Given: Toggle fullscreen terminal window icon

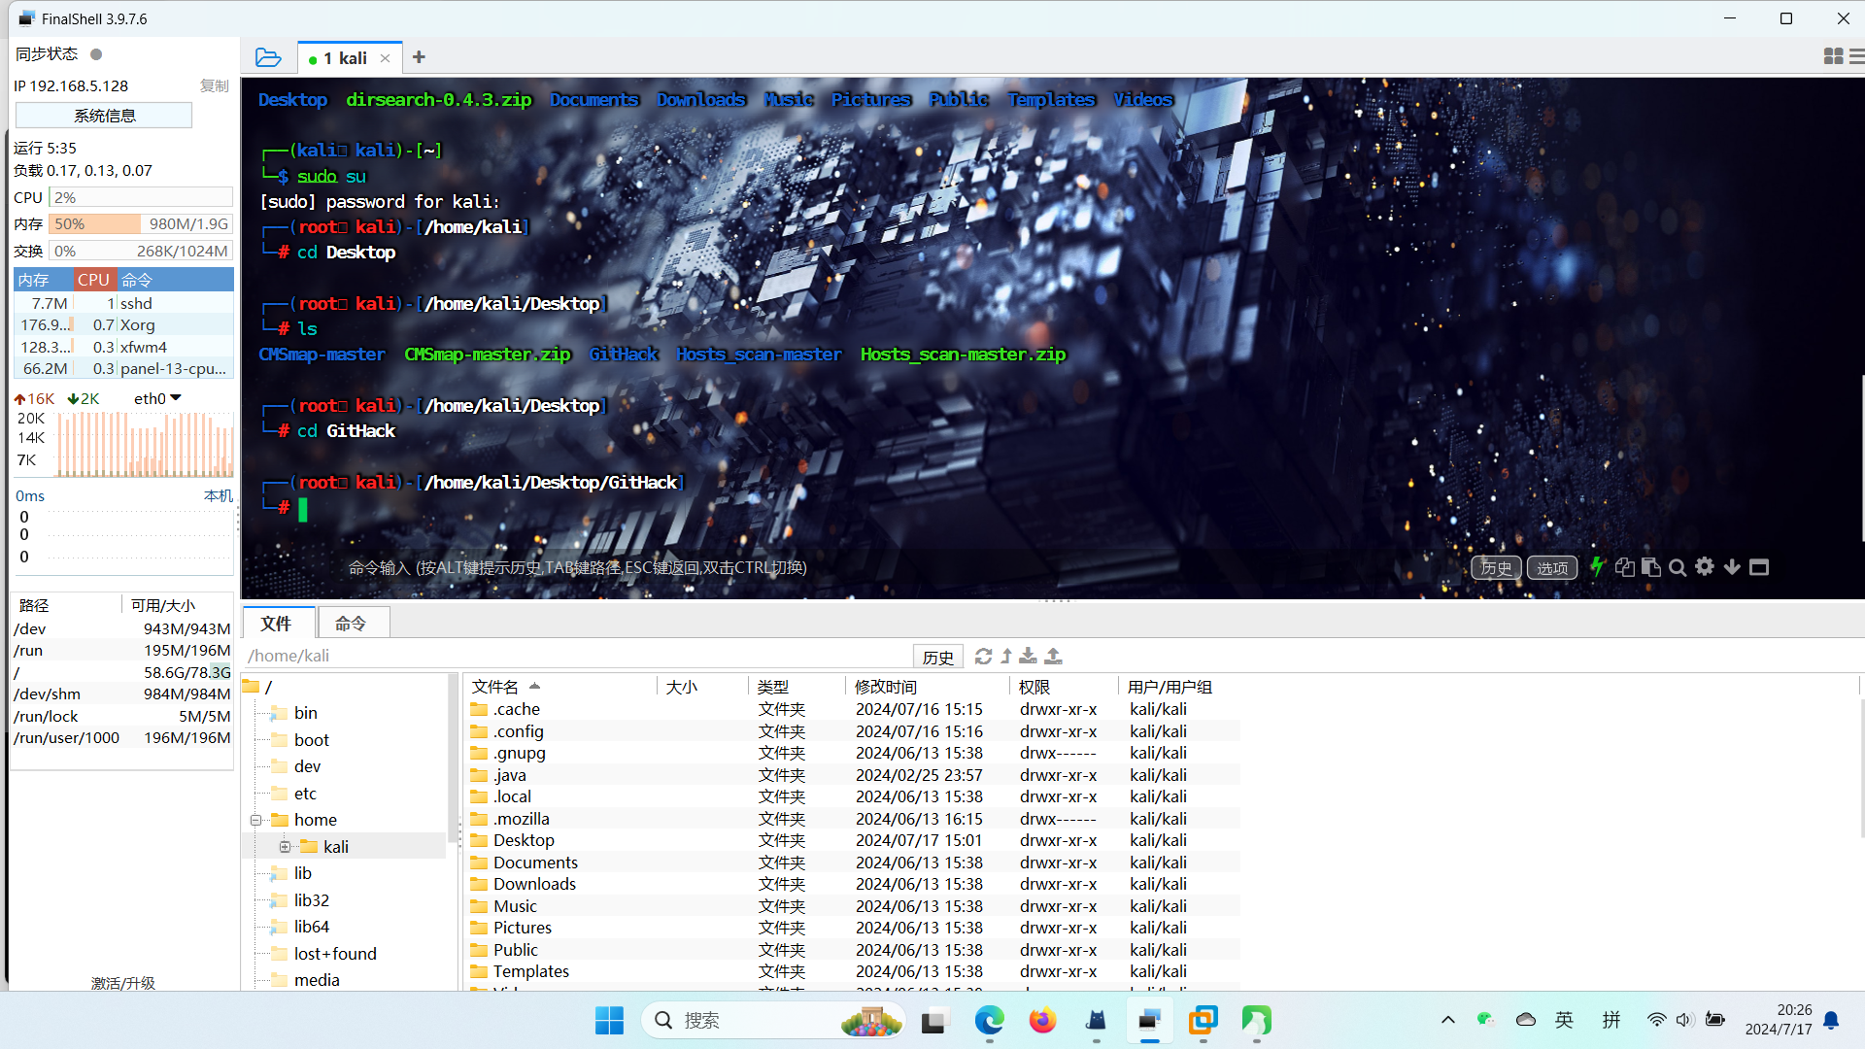Looking at the screenshot, I should pos(1759,567).
